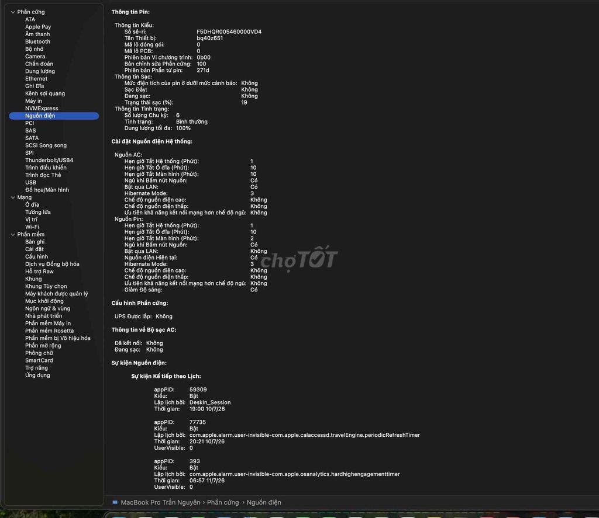Select Phần mềm Rosetta entry

point(49,331)
